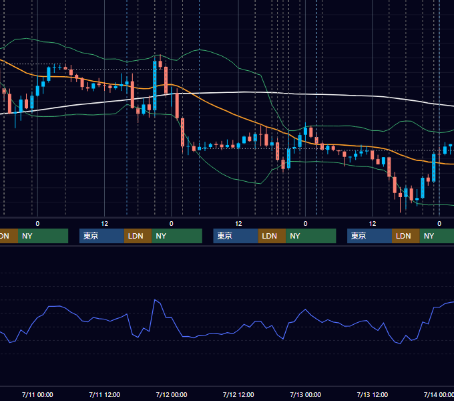Click the 7/13 12:00 date label
Viewport: 454px width, 401px height.
coord(373,394)
